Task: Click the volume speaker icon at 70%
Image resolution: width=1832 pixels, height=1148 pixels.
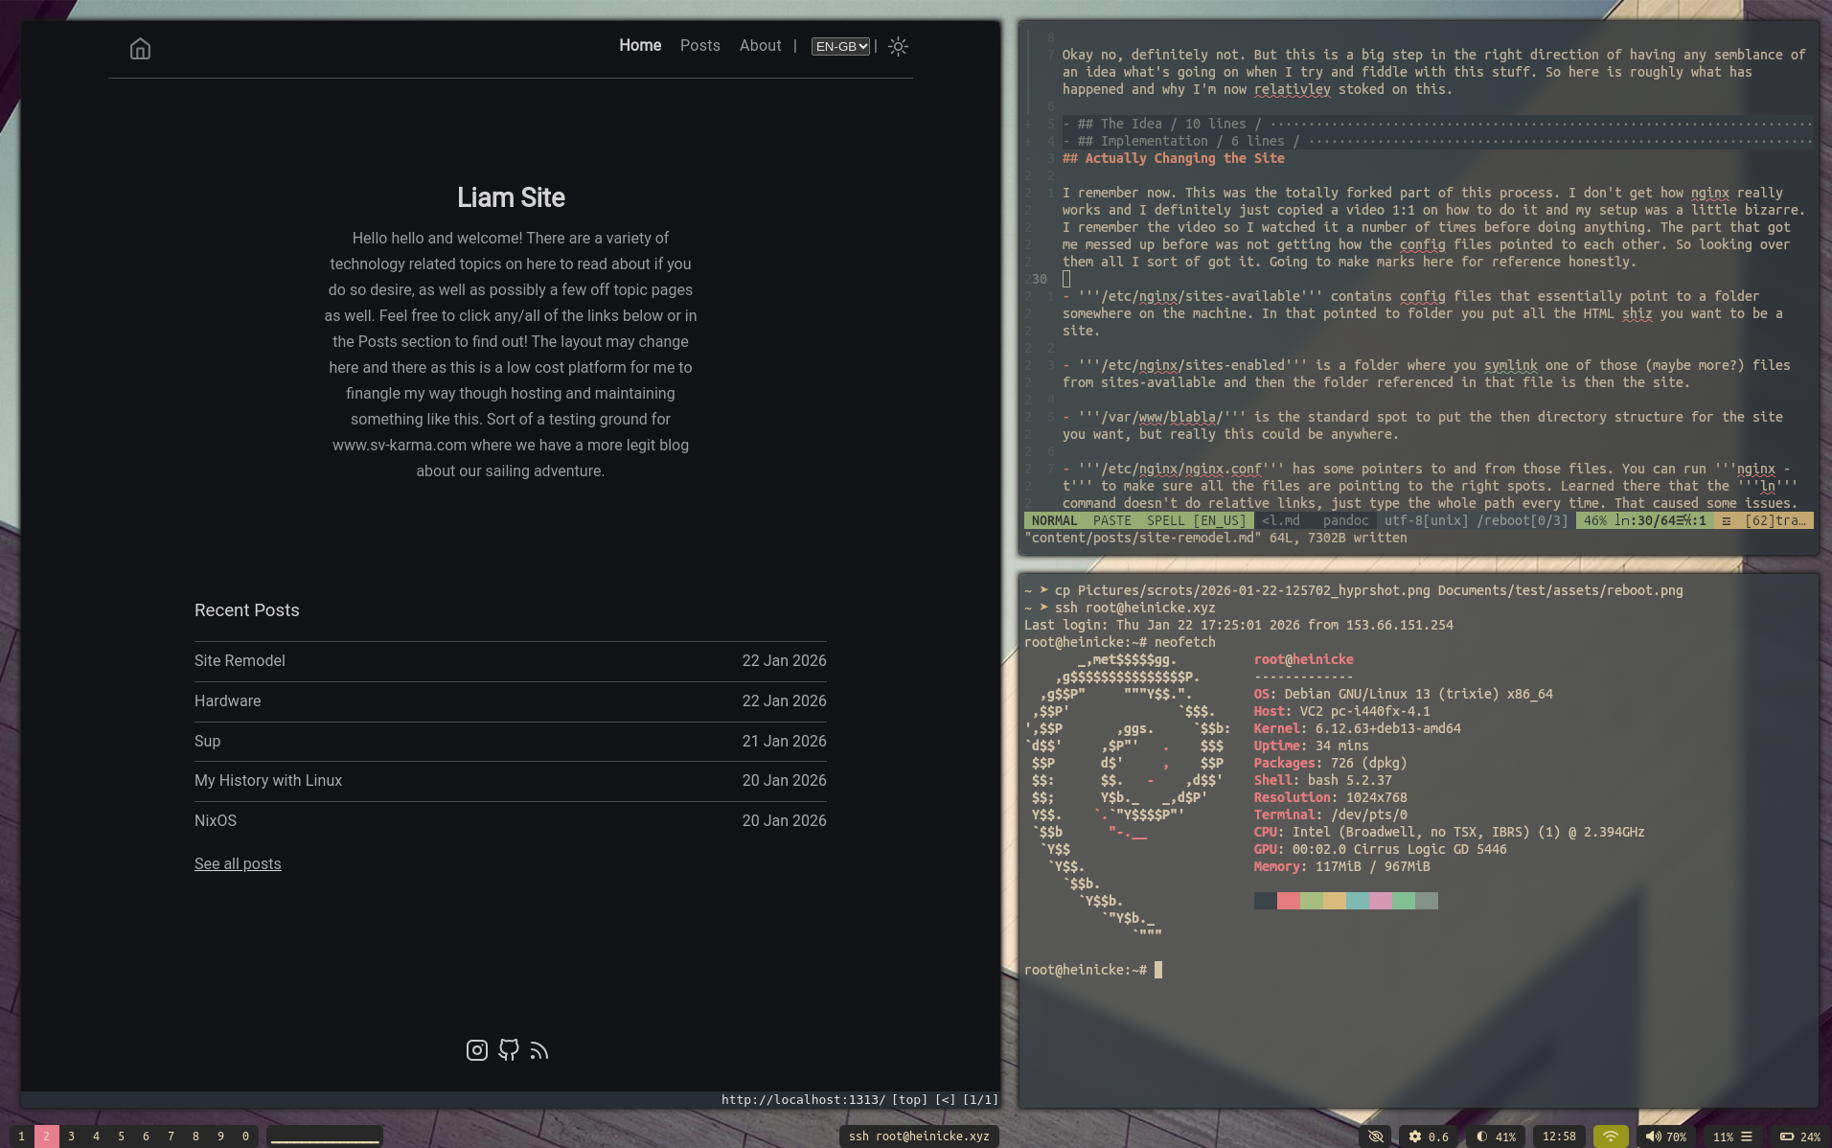Action: pos(1653,1137)
